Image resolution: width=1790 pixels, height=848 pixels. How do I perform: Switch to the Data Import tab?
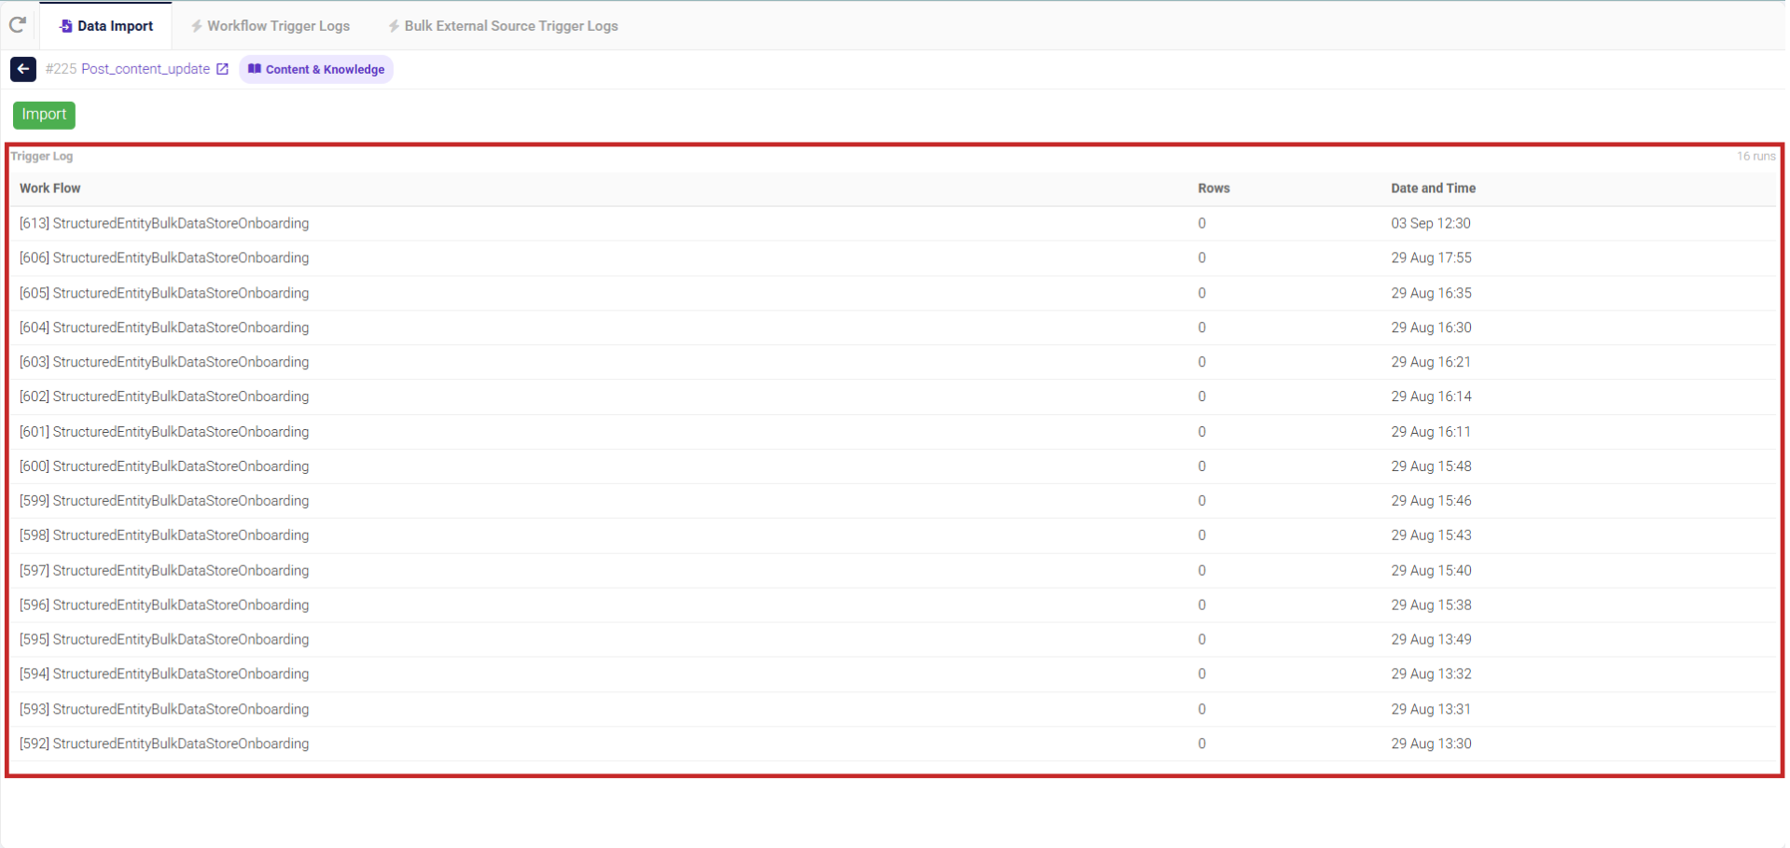tap(106, 26)
